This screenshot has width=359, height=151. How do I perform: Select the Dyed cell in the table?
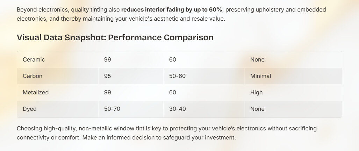[x=30, y=109]
